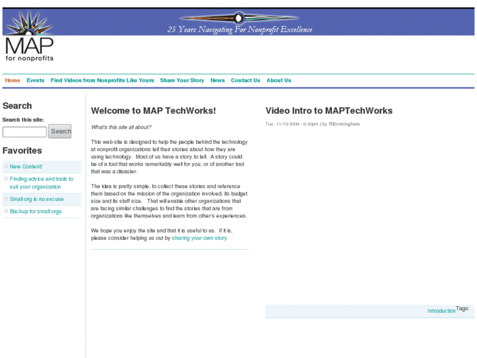Viewport: 477px width, 358px height.
Task: Click the Search button
Action: pos(60,131)
